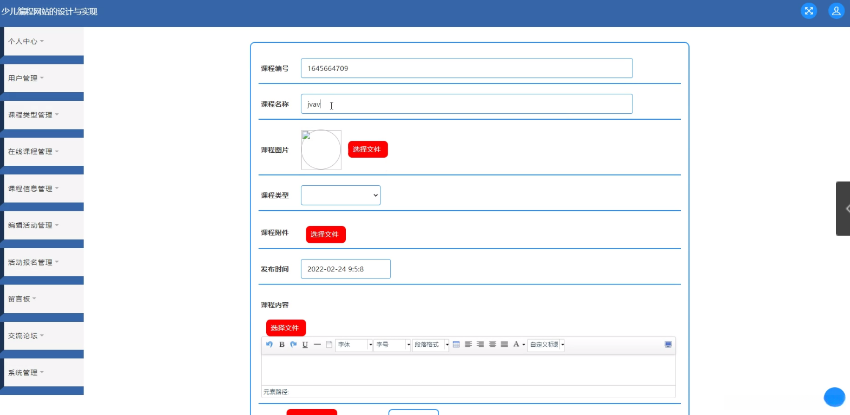Expand the 系统管理 sidebar menu
The image size is (850, 415).
pos(44,373)
